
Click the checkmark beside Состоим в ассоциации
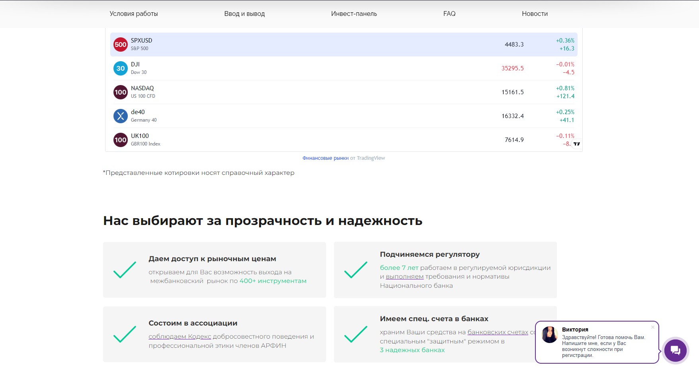[x=125, y=334]
